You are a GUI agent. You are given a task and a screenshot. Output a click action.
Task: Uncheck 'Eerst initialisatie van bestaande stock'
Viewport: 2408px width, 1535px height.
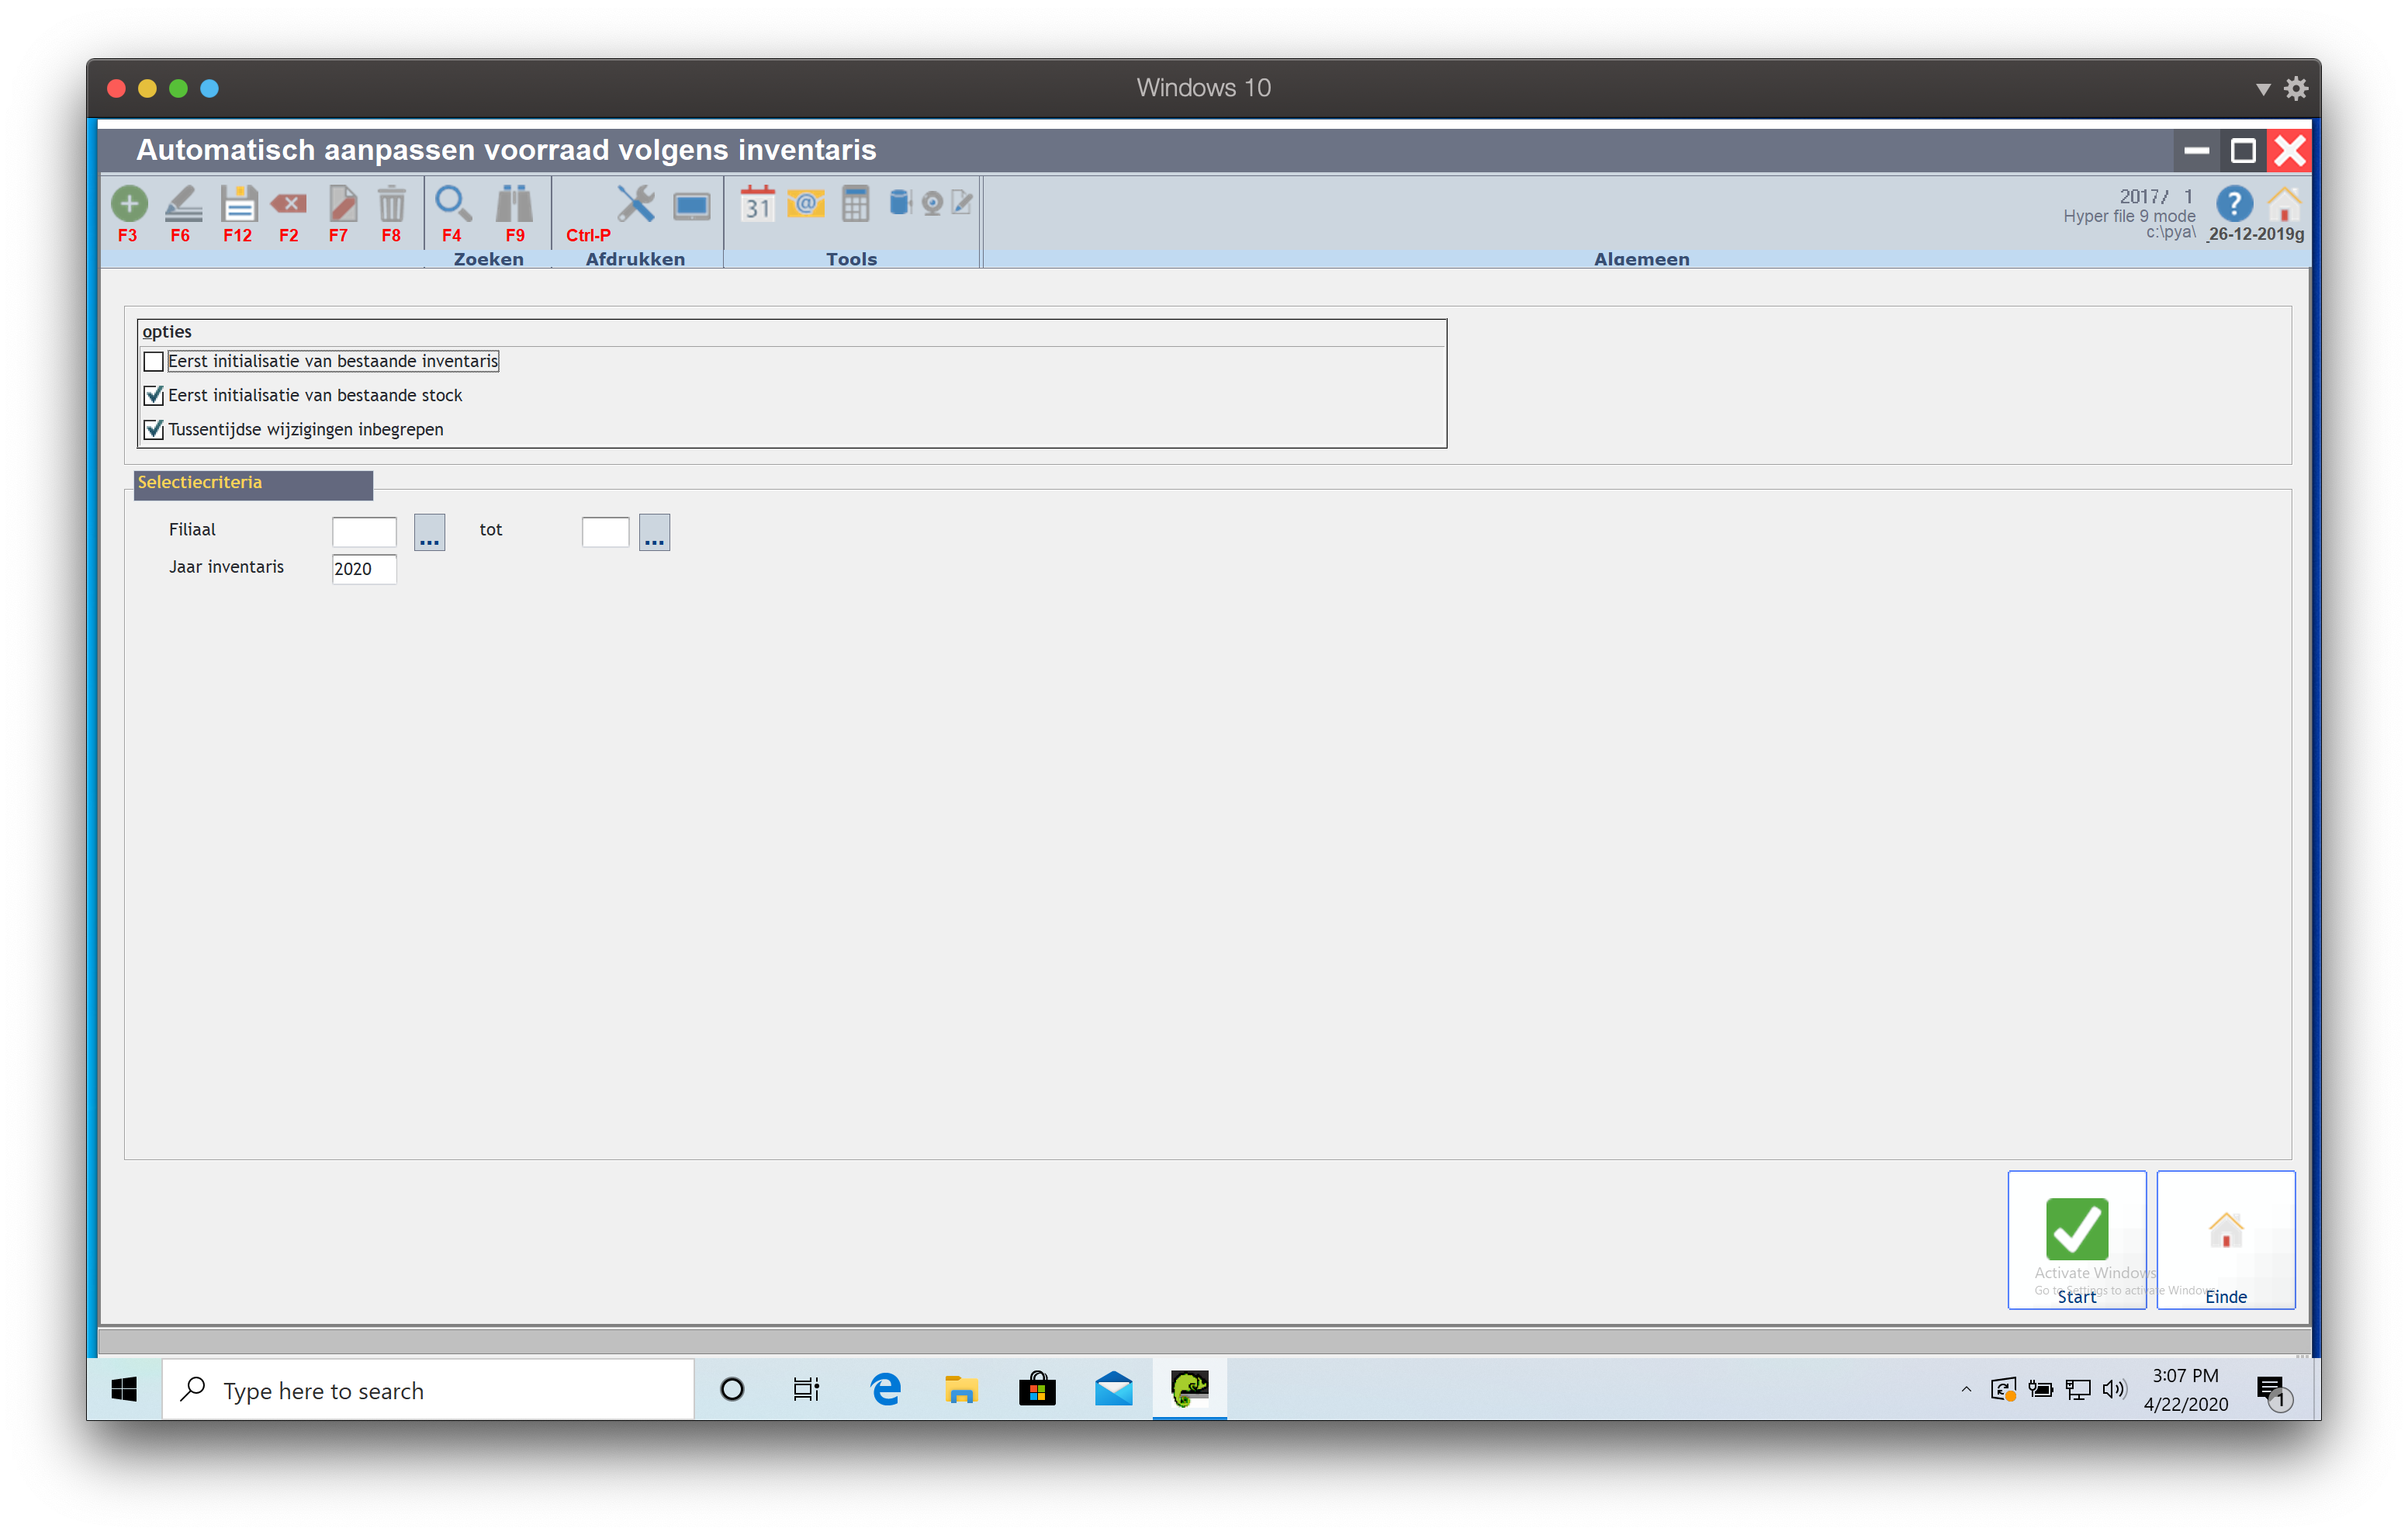point(154,395)
